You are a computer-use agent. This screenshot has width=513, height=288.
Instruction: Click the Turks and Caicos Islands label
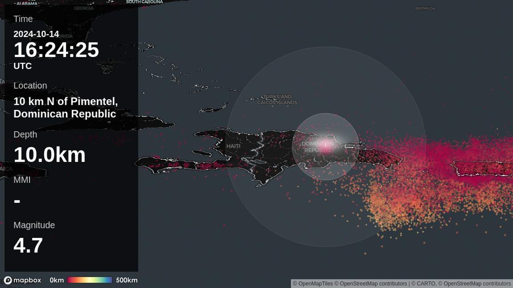(277, 100)
